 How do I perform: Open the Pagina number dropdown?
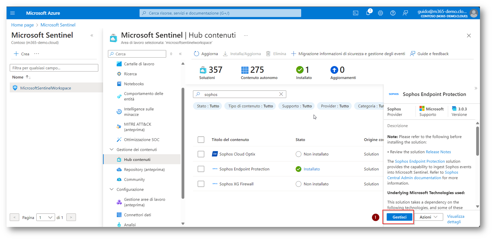(x=46, y=217)
